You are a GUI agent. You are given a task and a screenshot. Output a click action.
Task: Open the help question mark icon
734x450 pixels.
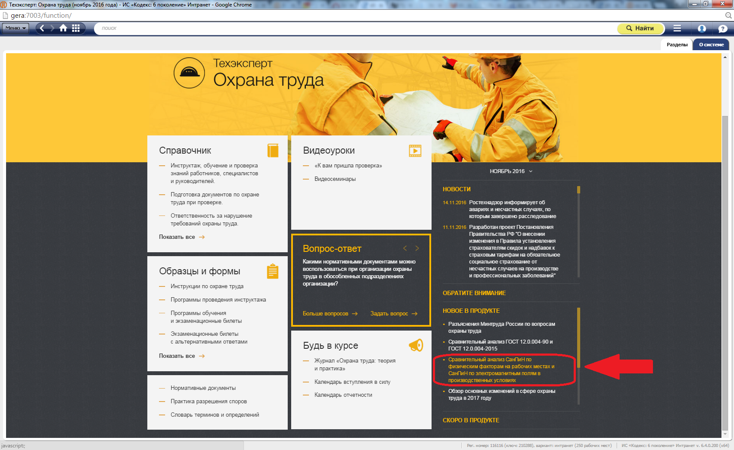coord(722,29)
